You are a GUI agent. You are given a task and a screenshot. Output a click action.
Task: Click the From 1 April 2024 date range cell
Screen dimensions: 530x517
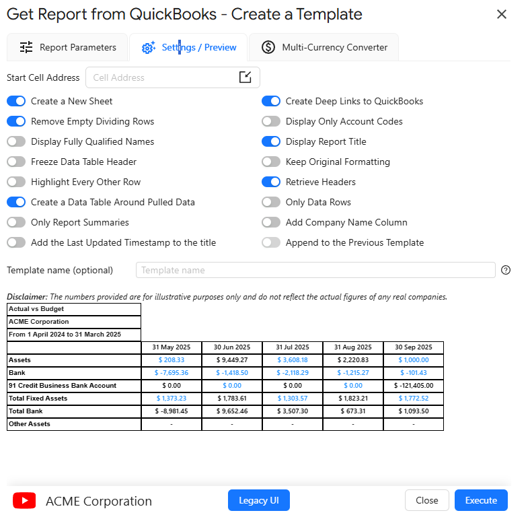pos(74,335)
